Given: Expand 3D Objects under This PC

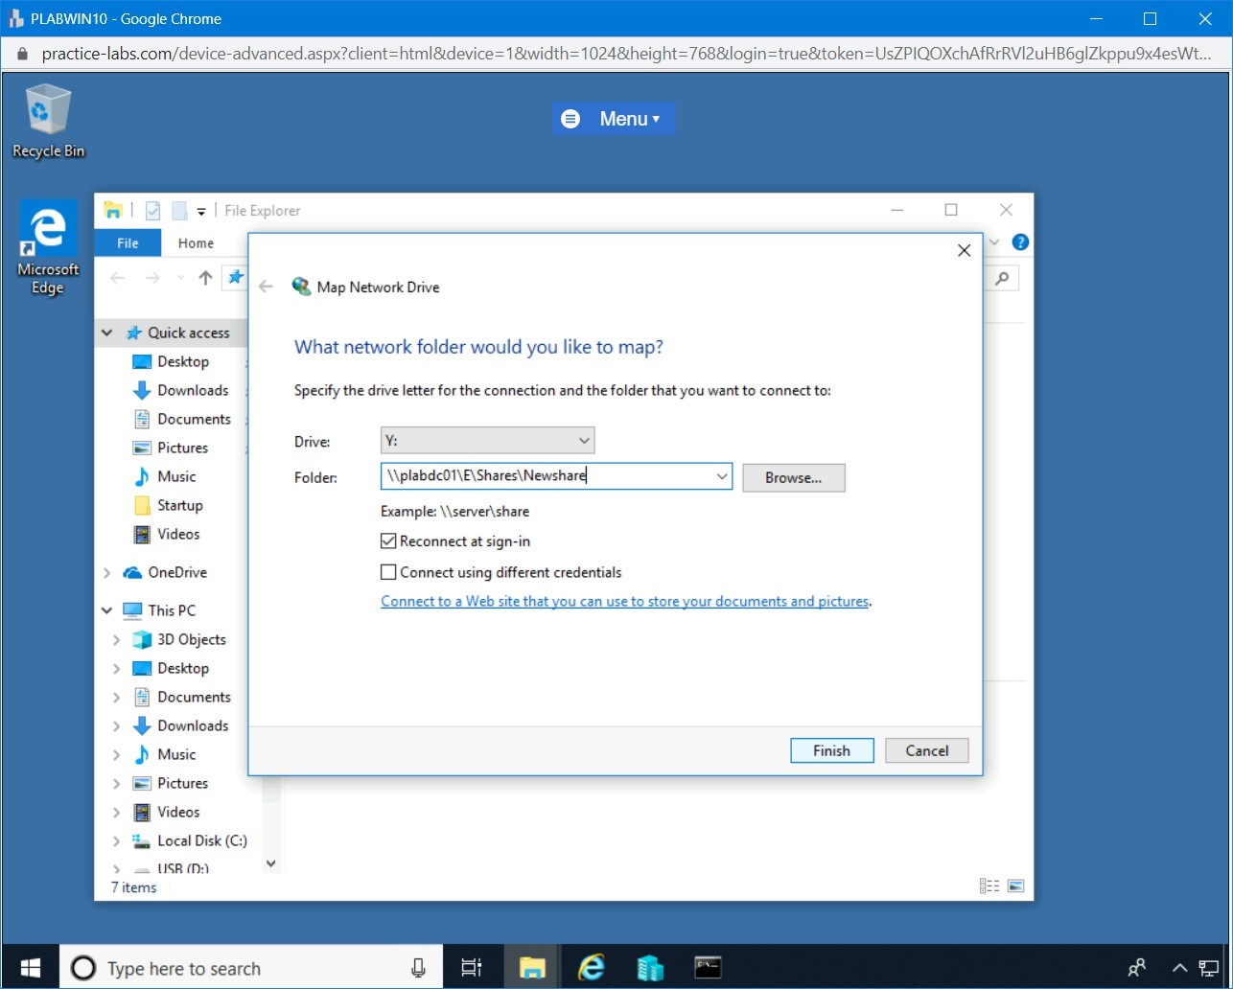Looking at the screenshot, I should (x=117, y=639).
